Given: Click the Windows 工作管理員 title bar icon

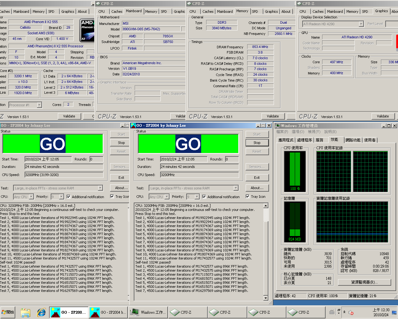Looking at the screenshot, I should click(x=278, y=126).
